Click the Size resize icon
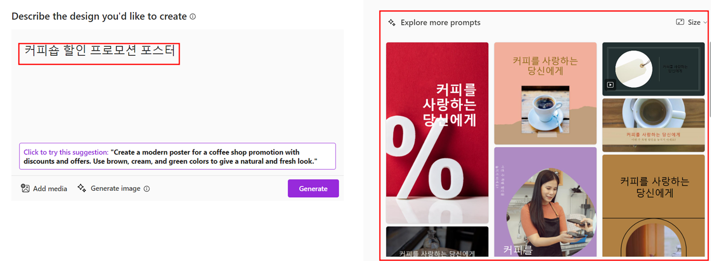The image size is (711, 261). 680,22
